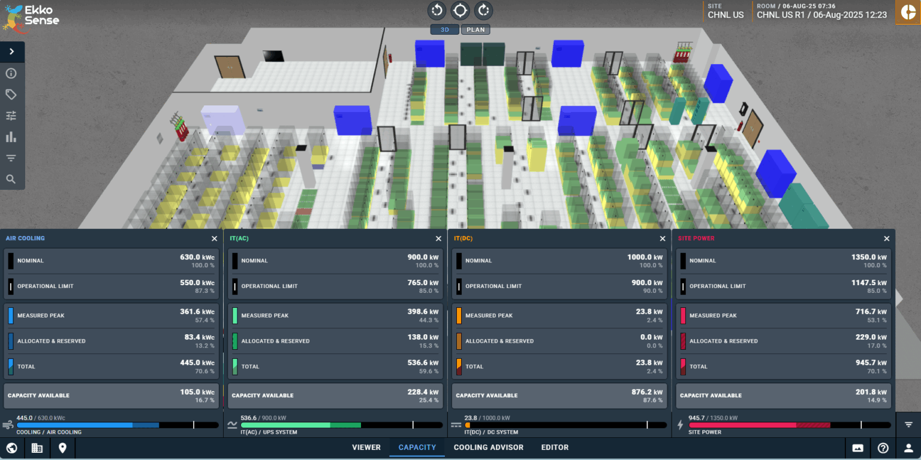This screenshot has height=460, width=921.
Task: Open the filter icon in the left sidebar
Action: [12, 158]
